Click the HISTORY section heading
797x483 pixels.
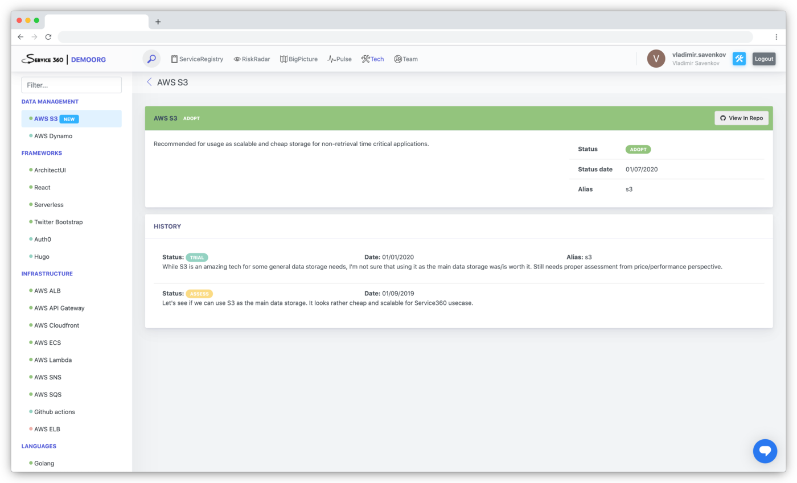(x=167, y=226)
